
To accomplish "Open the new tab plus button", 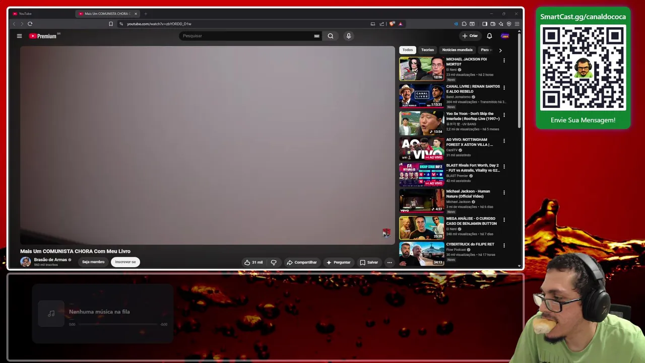I will click(x=146, y=14).
